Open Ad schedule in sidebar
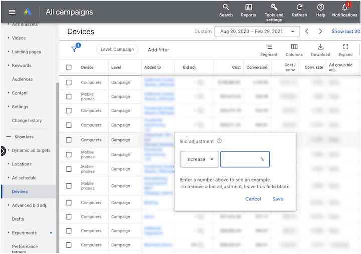The image size is (361, 254). [24, 178]
